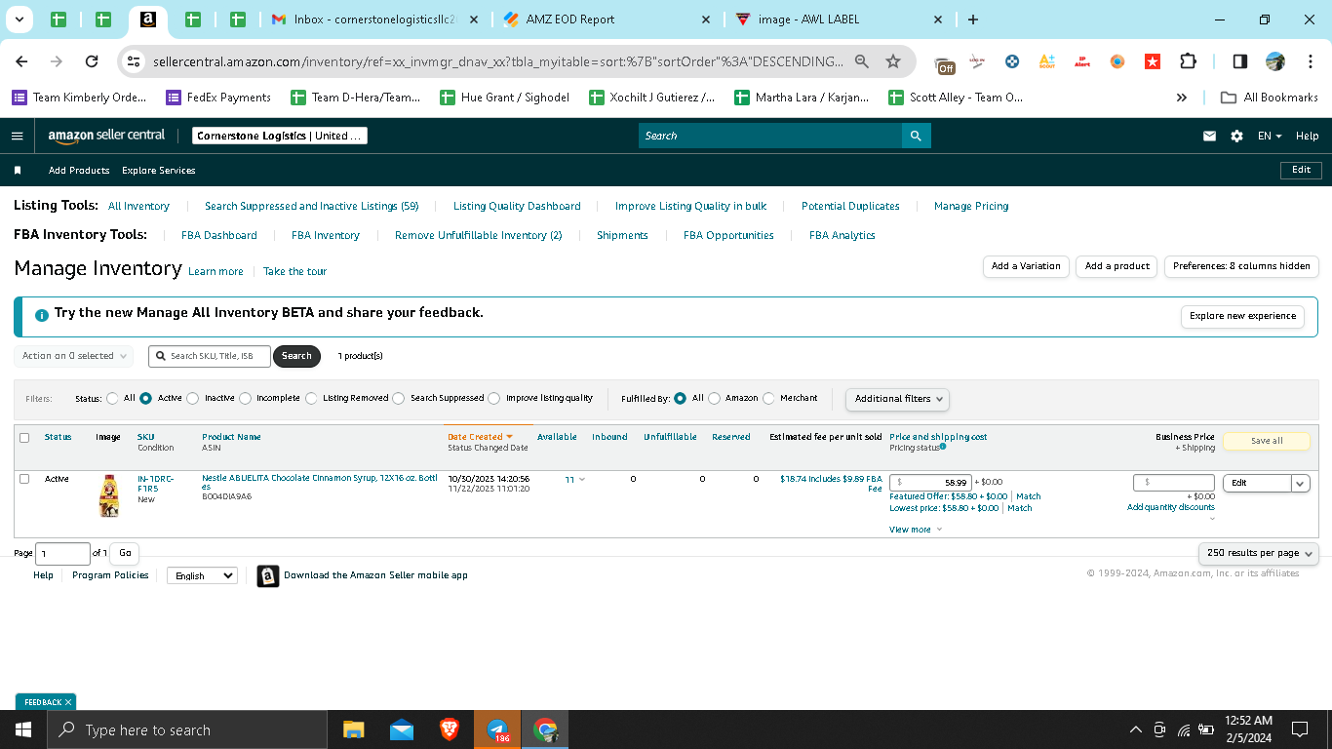Open Telegram from the taskbar

pos(497,729)
